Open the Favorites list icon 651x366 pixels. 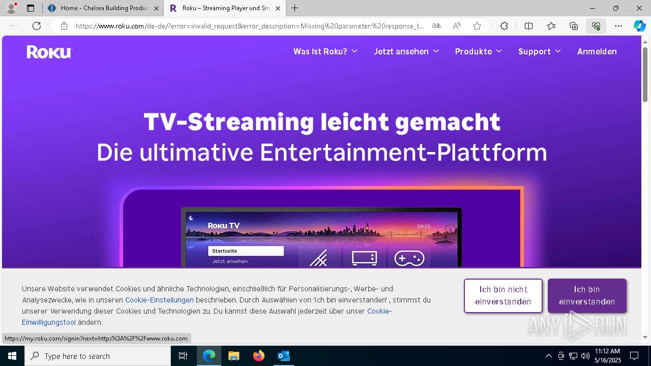[x=551, y=26]
